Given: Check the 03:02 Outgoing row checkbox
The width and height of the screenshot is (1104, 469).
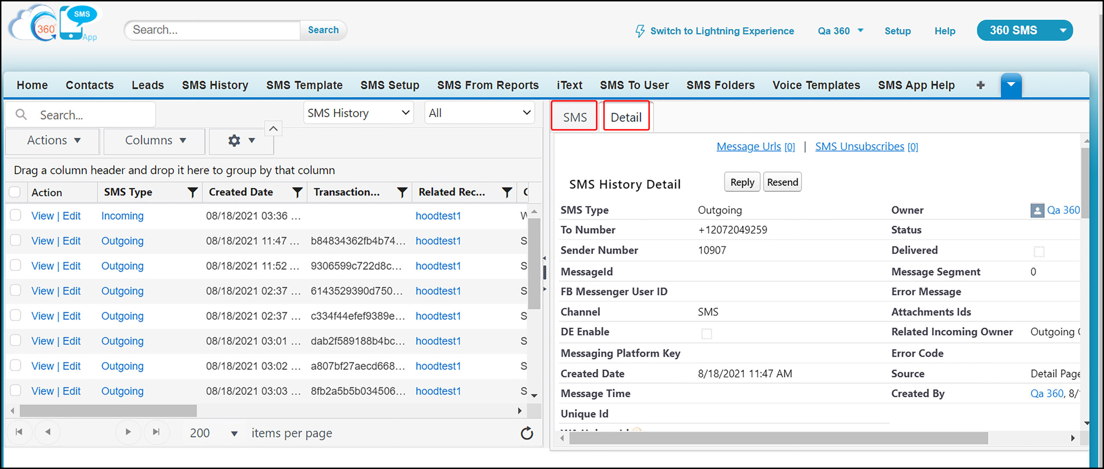Looking at the screenshot, I should point(16,365).
